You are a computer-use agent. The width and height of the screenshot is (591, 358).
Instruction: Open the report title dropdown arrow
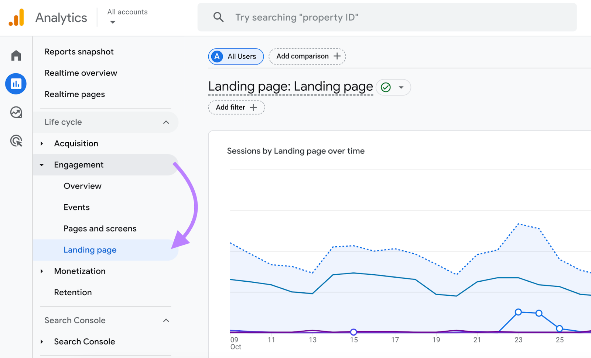pyautogui.click(x=401, y=87)
